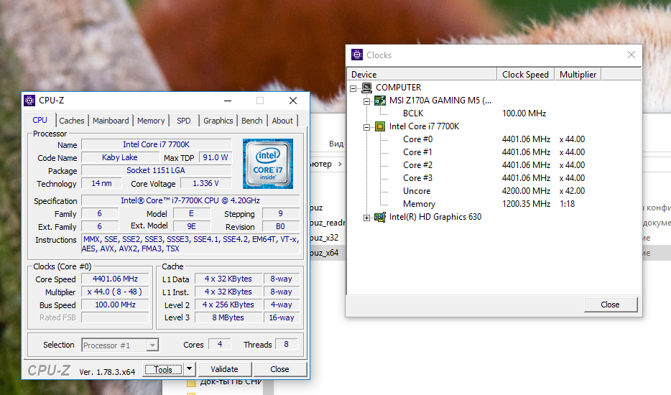The width and height of the screenshot is (671, 395).
Task: Click the Intel Core i7 inside logo
Action: (x=268, y=164)
